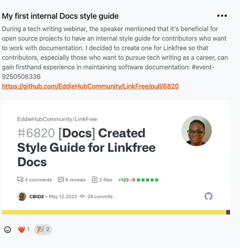Toggle the party popper reaction
240x248 pixels.
click(x=43, y=230)
